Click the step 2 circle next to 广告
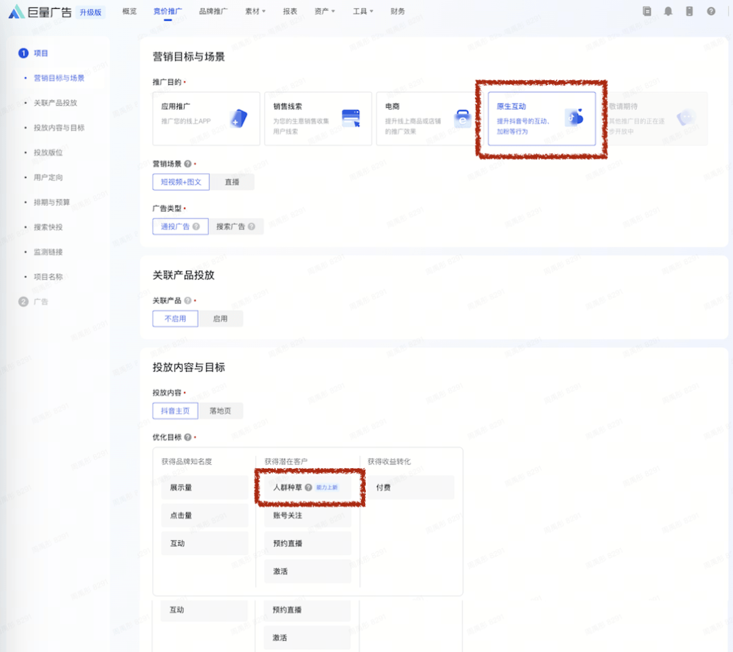Viewport: 733px width, 652px height. point(23,301)
